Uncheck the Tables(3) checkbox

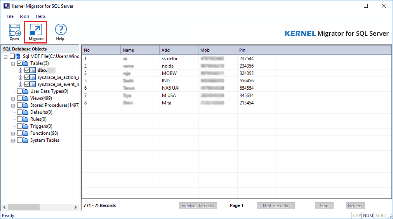click(x=19, y=63)
